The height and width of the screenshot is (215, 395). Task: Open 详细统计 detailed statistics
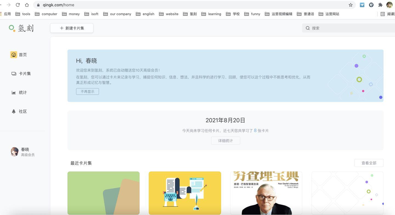tap(225, 141)
